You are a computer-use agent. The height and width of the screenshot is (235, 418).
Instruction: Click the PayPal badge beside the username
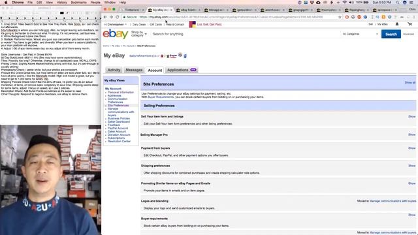(173, 56)
